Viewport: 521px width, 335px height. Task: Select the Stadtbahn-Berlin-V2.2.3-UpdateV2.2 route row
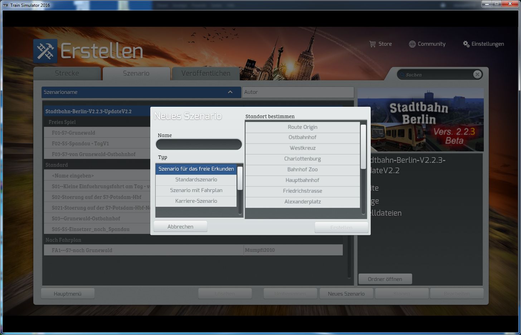pos(97,111)
